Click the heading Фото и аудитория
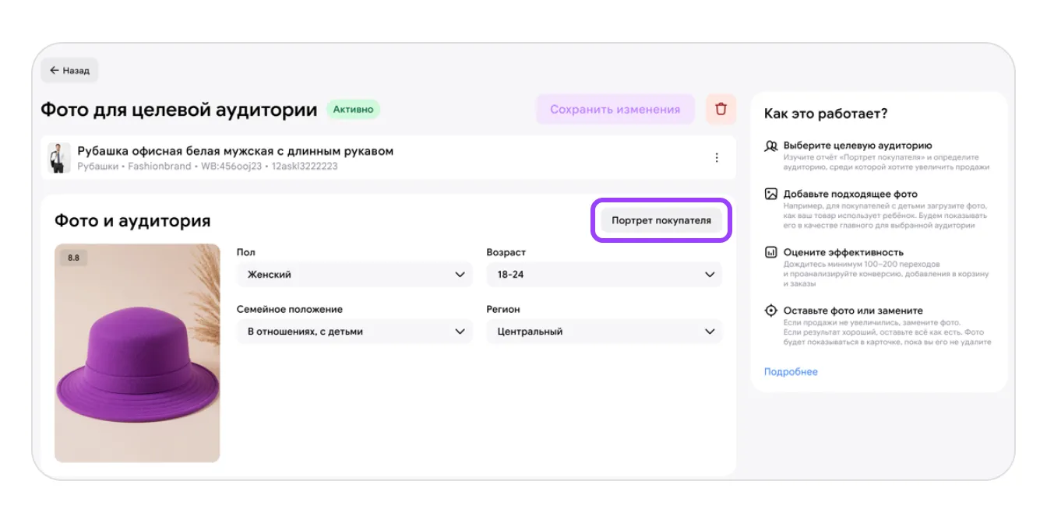 click(x=132, y=221)
